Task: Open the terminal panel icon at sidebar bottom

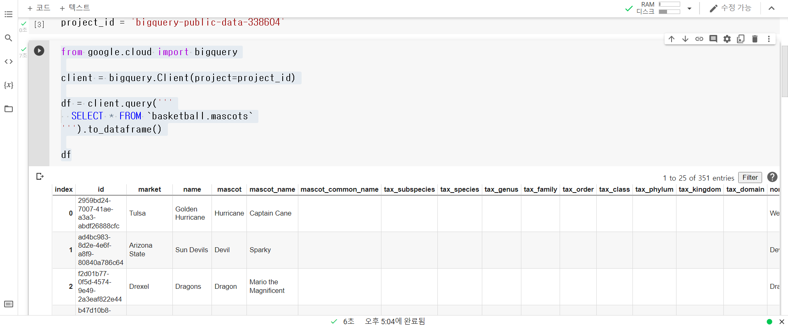Action: (9, 304)
